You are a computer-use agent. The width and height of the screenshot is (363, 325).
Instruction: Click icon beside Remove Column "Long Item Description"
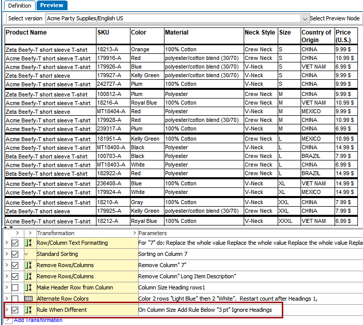(28, 276)
